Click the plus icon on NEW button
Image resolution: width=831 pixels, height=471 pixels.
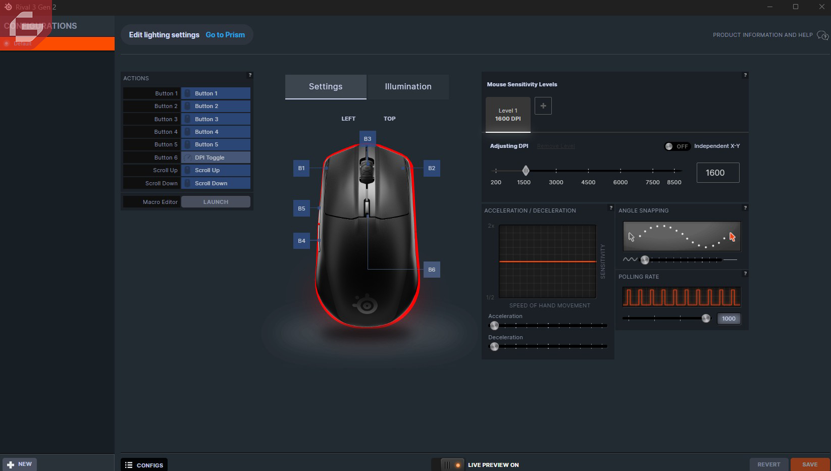click(x=11, y=464)
